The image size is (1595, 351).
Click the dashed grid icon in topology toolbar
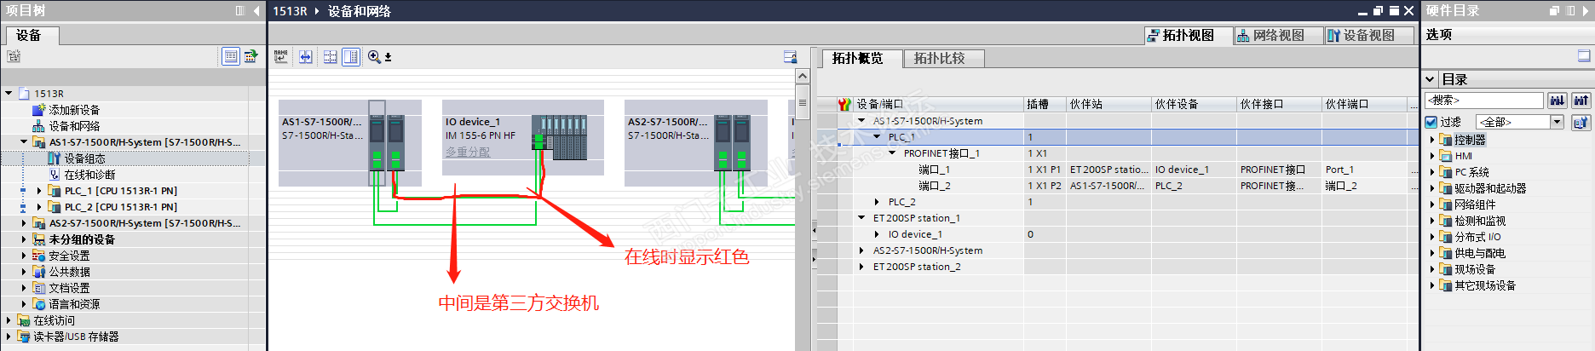330,56
